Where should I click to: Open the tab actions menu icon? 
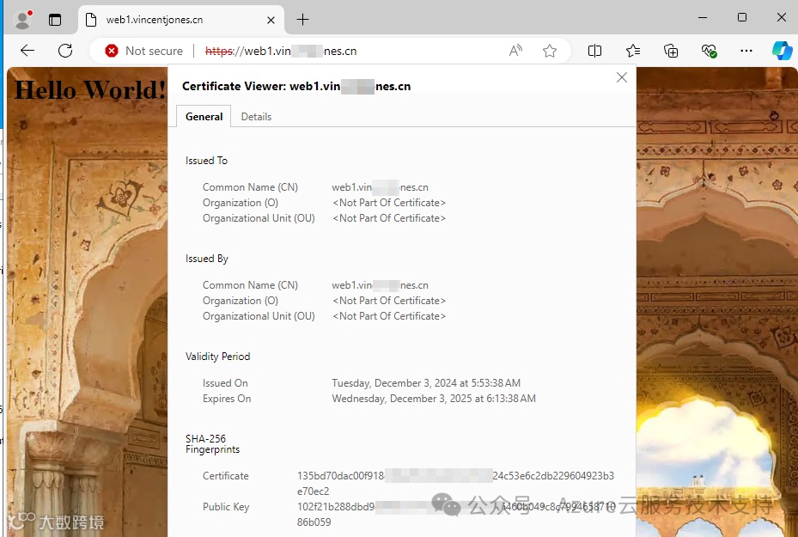coord(54,20)
